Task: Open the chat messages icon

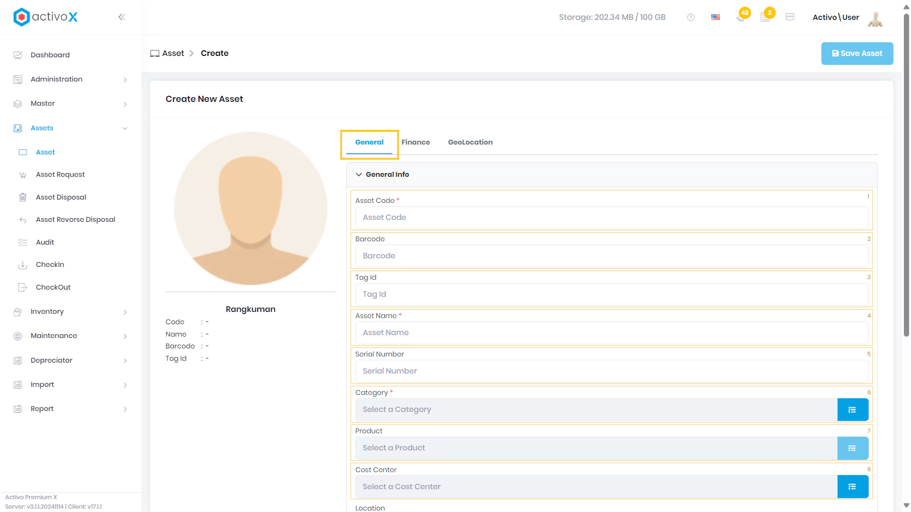Action: click(790, 17)
